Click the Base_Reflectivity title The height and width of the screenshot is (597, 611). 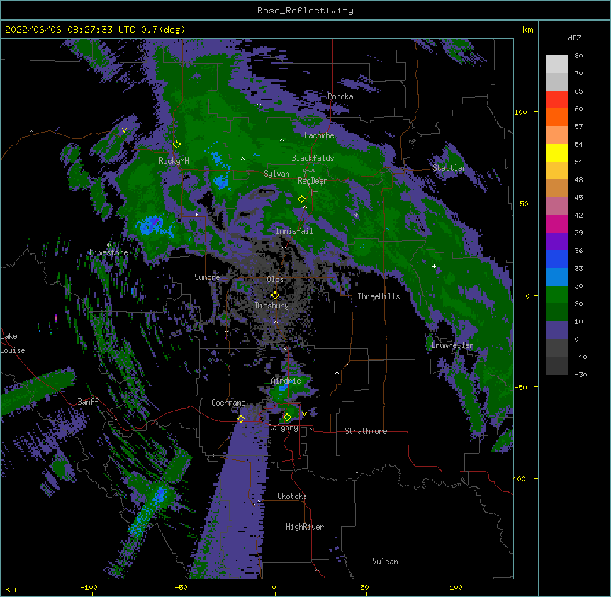click(305, 11)
